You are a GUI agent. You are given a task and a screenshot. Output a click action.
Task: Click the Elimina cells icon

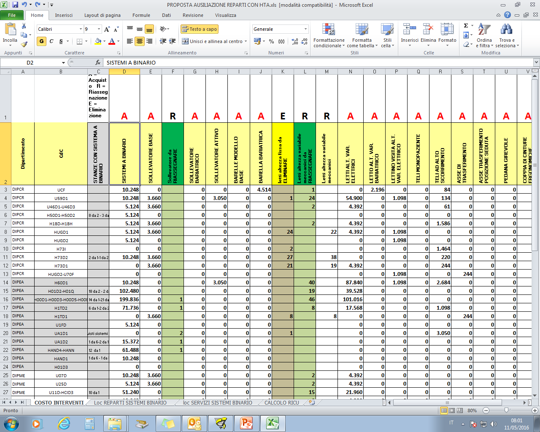click(x=428, y=30)
